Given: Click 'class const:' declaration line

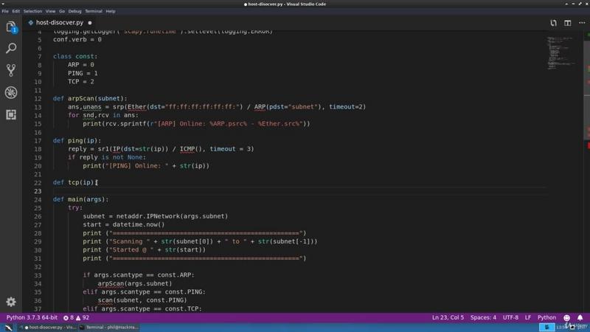Looking at the screenshot, I should (75, 57).
